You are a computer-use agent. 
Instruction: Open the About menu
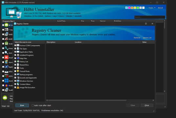[160, 8]
